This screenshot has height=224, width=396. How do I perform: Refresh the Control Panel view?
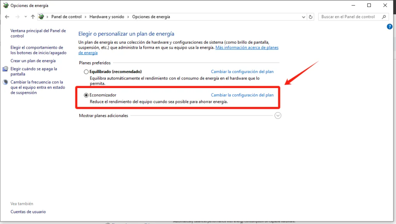pos(311,17)
